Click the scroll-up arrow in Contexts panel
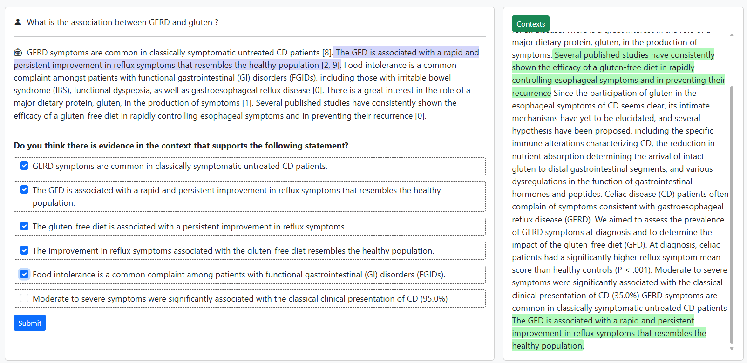747x363 pixels. pyautogui.click(x=732, y=35)
